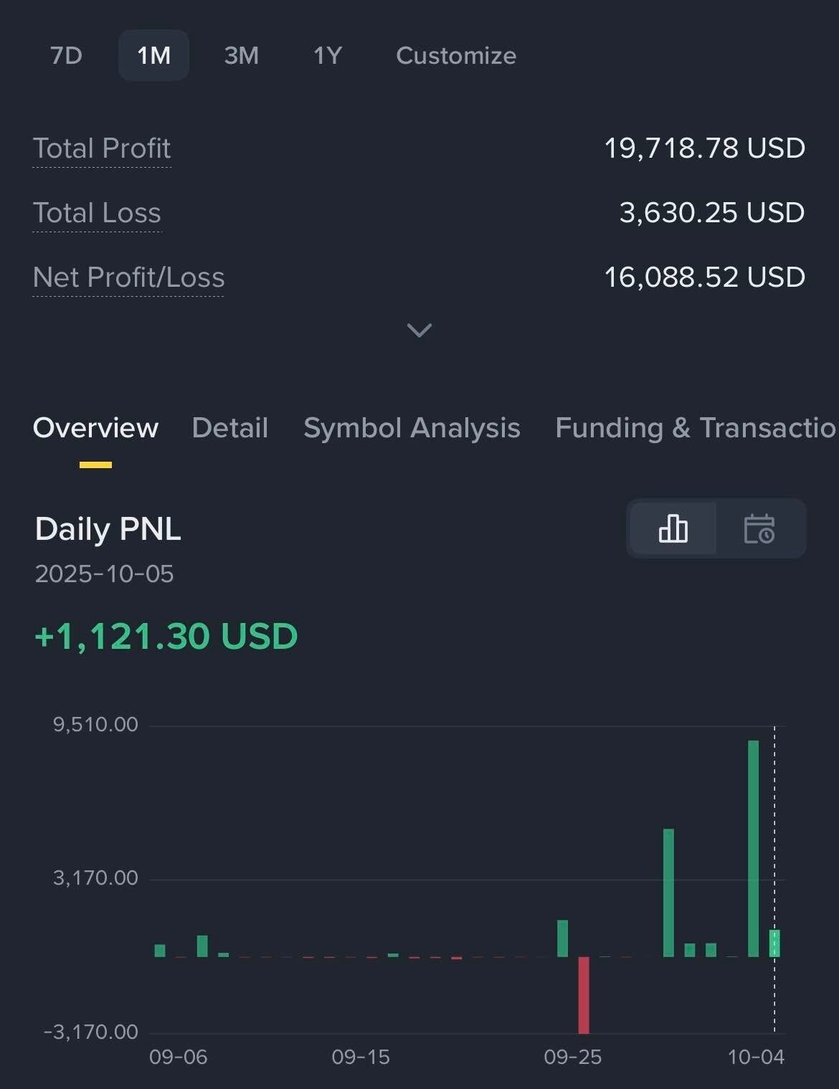Tap the +1,121.30 USD daily PNL value
Viewport: 839px width, 1089px height.
tap(166, 637)
